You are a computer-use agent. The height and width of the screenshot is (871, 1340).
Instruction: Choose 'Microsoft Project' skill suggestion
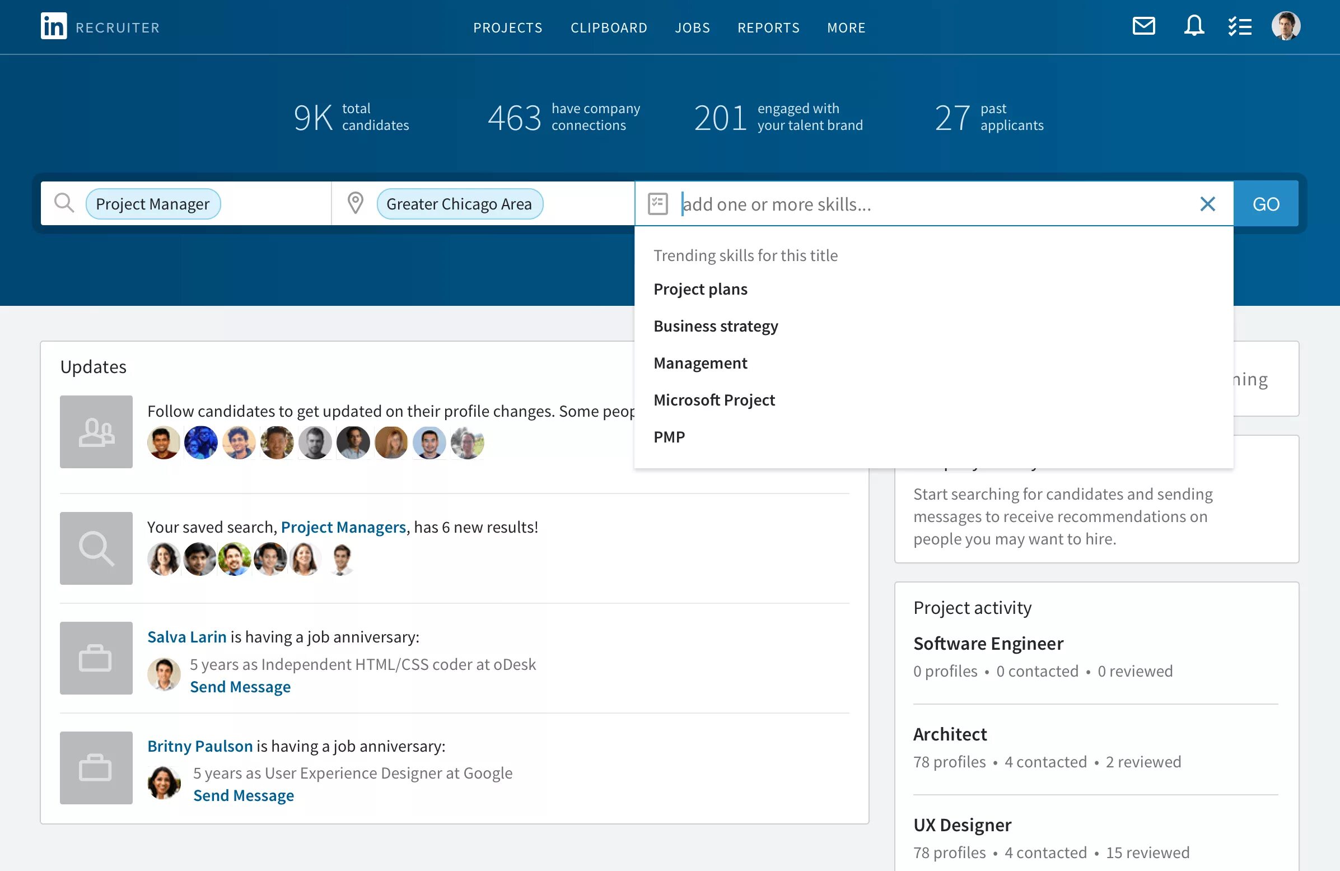tap(714, 400)
